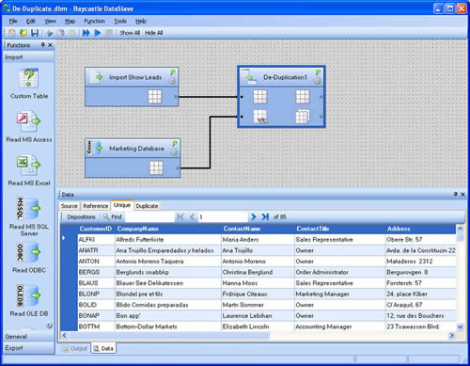This screenshot has height=366, width=470.
Task: Open the Edit menu
Action: tap(31, 21)
